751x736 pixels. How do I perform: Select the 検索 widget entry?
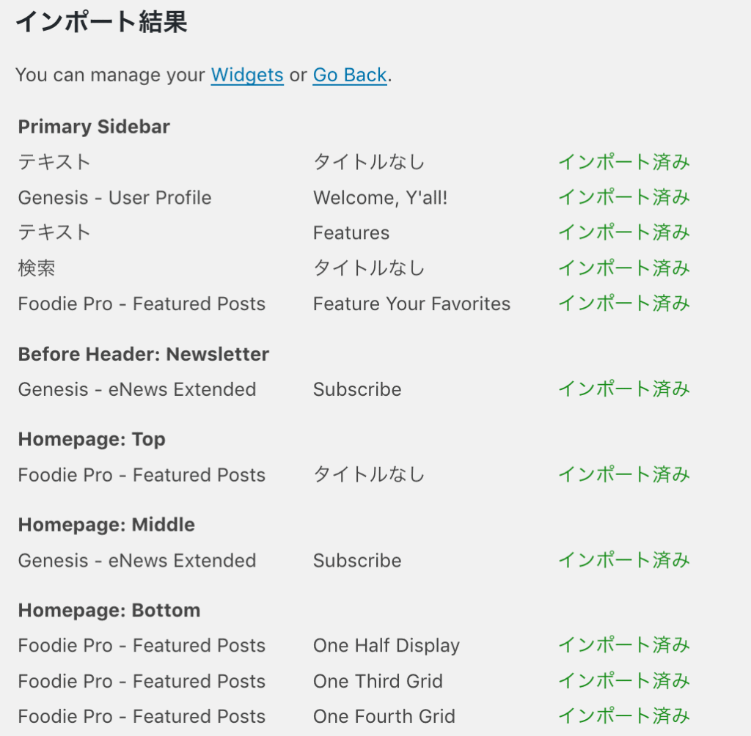[37, 268]
